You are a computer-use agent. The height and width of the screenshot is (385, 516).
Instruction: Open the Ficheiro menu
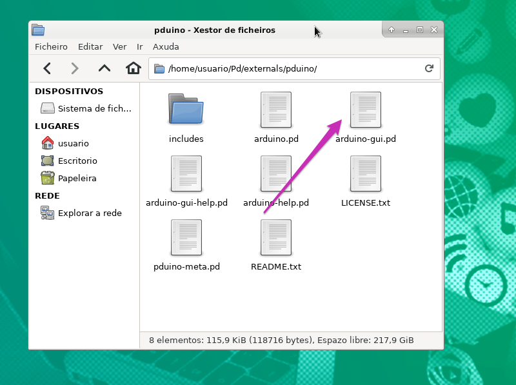(x=51, y=47)
